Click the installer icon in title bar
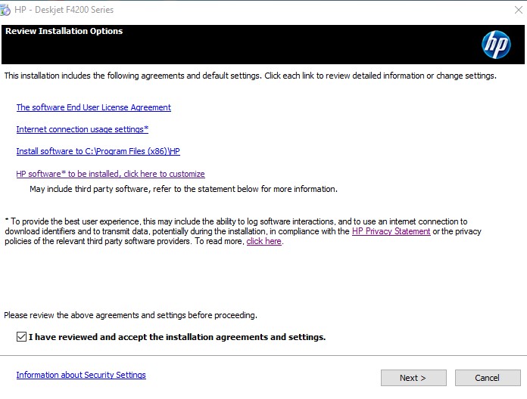This screenshot has width=527, height=399. (5, 10)
